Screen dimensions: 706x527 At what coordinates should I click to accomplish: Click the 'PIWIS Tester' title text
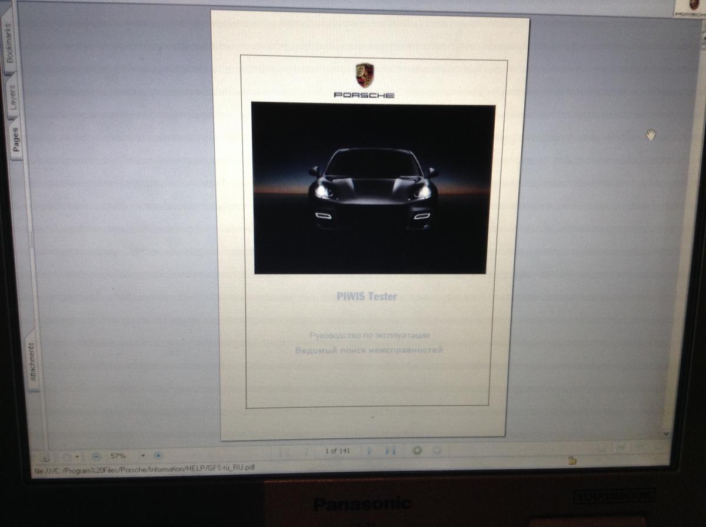pos(367,296)
